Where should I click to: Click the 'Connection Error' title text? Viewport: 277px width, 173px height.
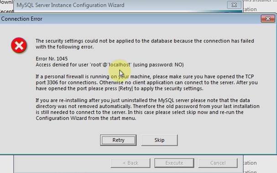[21, 19]
